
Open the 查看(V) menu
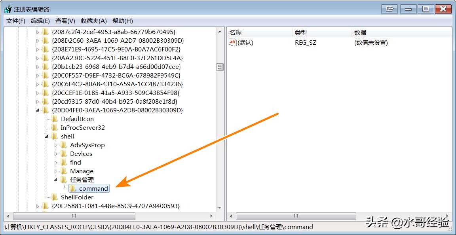(x=65, y=21)
